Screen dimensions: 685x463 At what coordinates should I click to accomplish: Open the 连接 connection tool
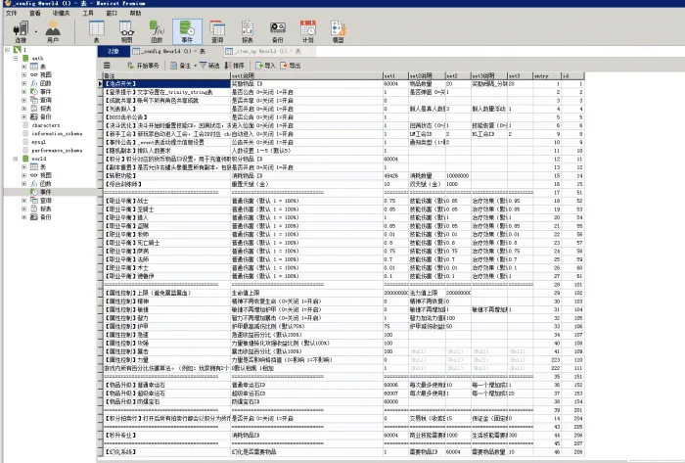click(x=21, y=31)
